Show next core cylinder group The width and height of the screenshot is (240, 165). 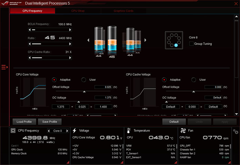pyautogui.click(x=145, y=40)
